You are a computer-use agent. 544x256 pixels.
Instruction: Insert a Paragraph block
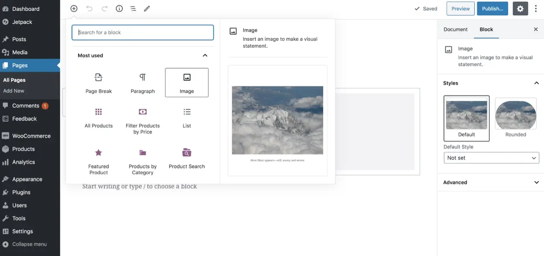(143, 83)
